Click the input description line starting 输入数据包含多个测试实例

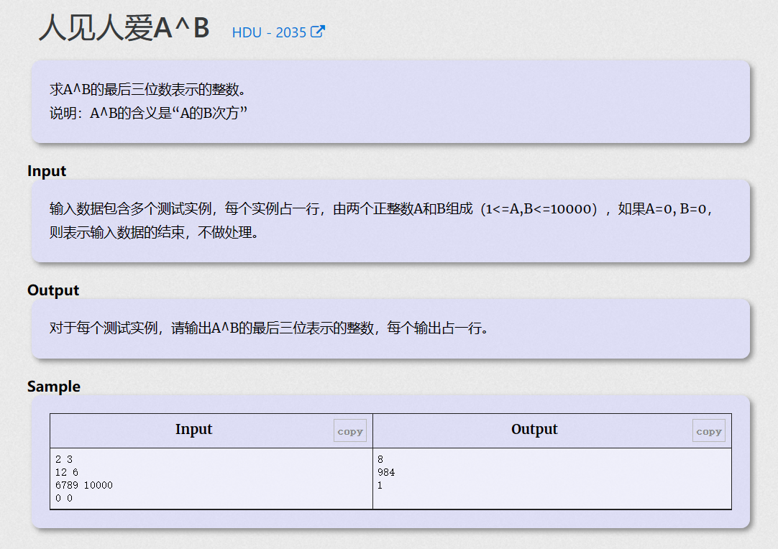pyautogui.click(x=381, y=209)
